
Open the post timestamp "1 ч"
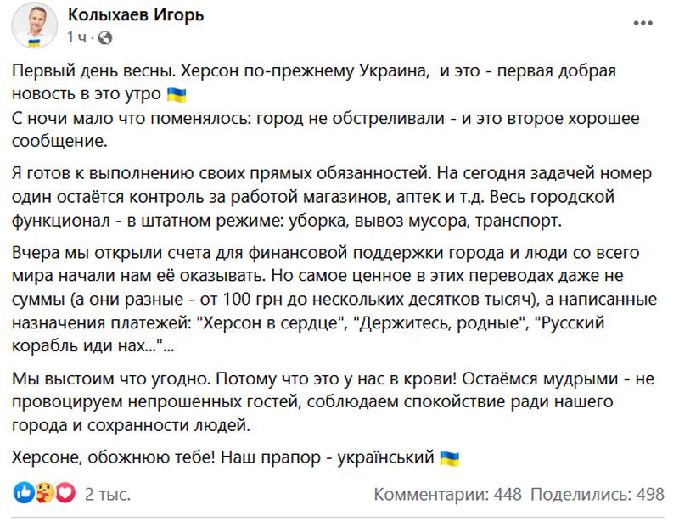point(76,37)
